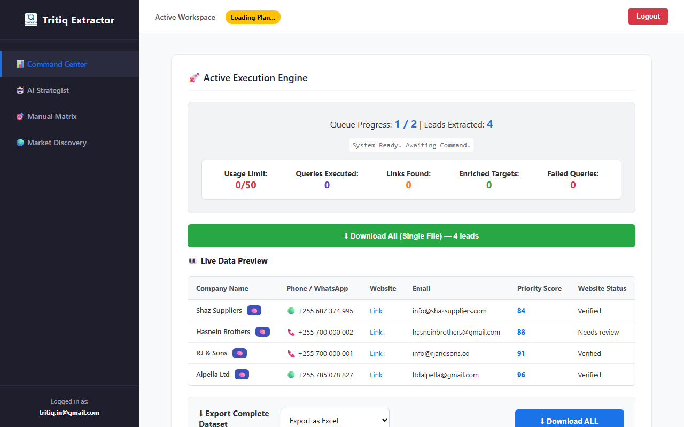This screenshot has width=684, height=427.
Task: Click the Needs review status for Hasnein Brothers
Action: point(598,332)
